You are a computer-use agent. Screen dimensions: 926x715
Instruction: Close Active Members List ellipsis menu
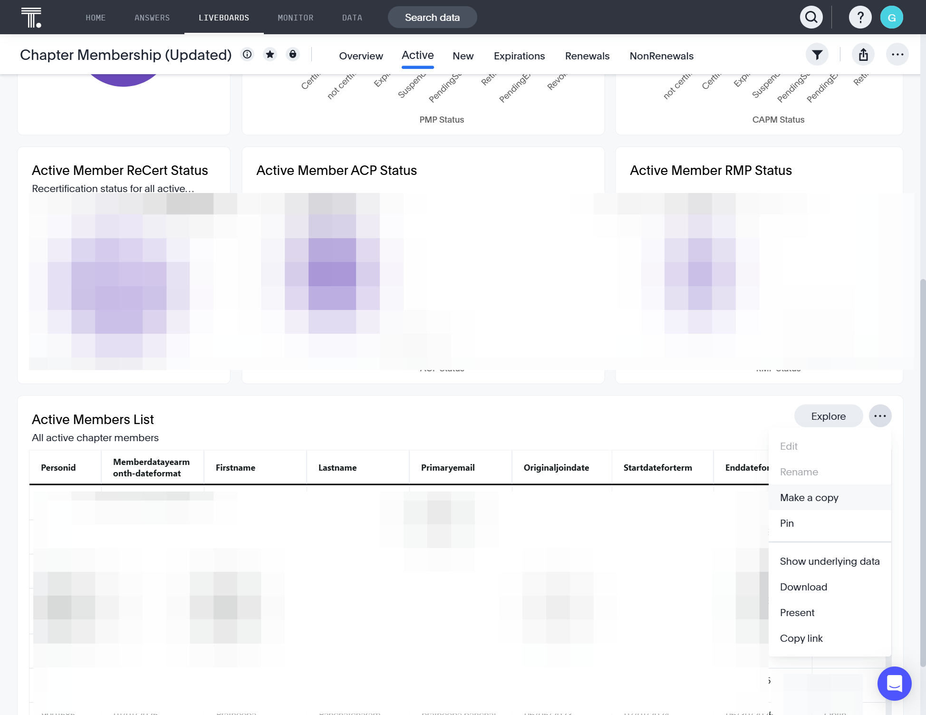(880, 416)
